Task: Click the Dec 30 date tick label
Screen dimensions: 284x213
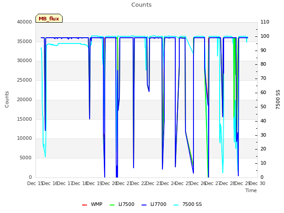Action: point(257,183)
